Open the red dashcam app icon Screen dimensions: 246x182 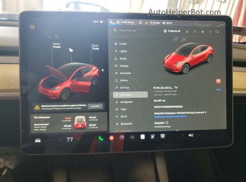click(x=111, y=138)
